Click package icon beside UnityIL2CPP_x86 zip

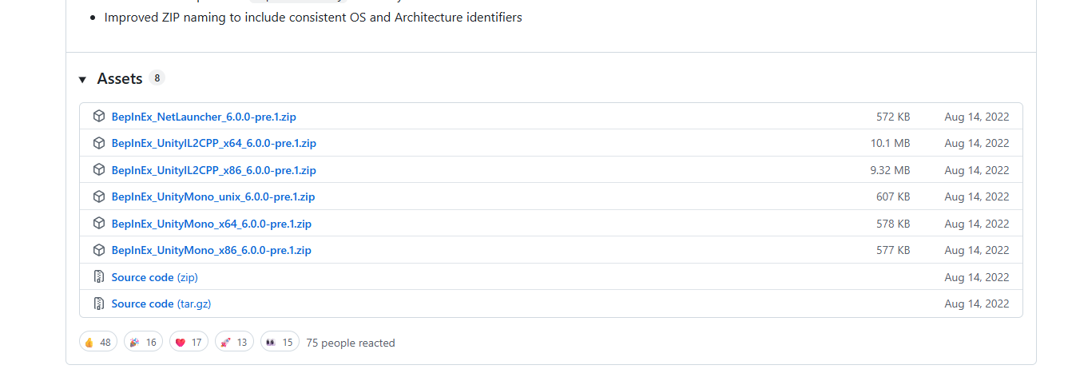coord(99,170)
